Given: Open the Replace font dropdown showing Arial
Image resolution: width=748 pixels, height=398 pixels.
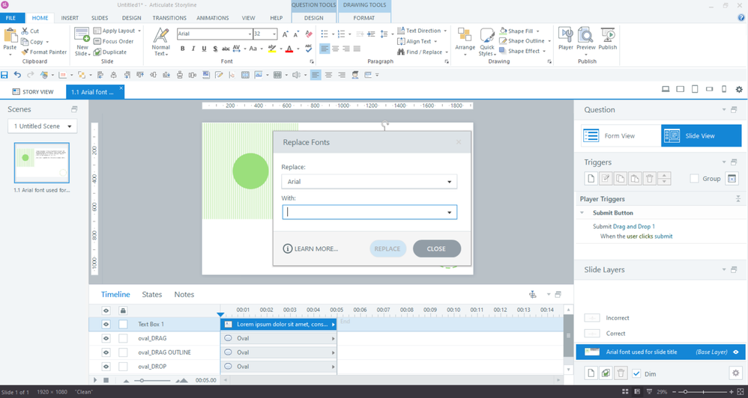Looking at the screenshot, I should [x=369, y=182].
